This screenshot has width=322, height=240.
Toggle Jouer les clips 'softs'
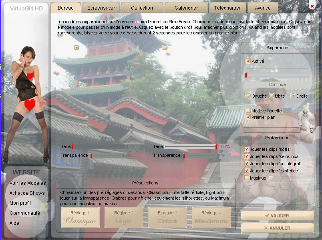[247, 149]
